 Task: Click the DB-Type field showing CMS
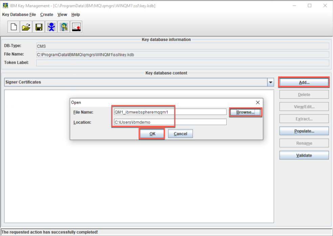tap(182, 46)
